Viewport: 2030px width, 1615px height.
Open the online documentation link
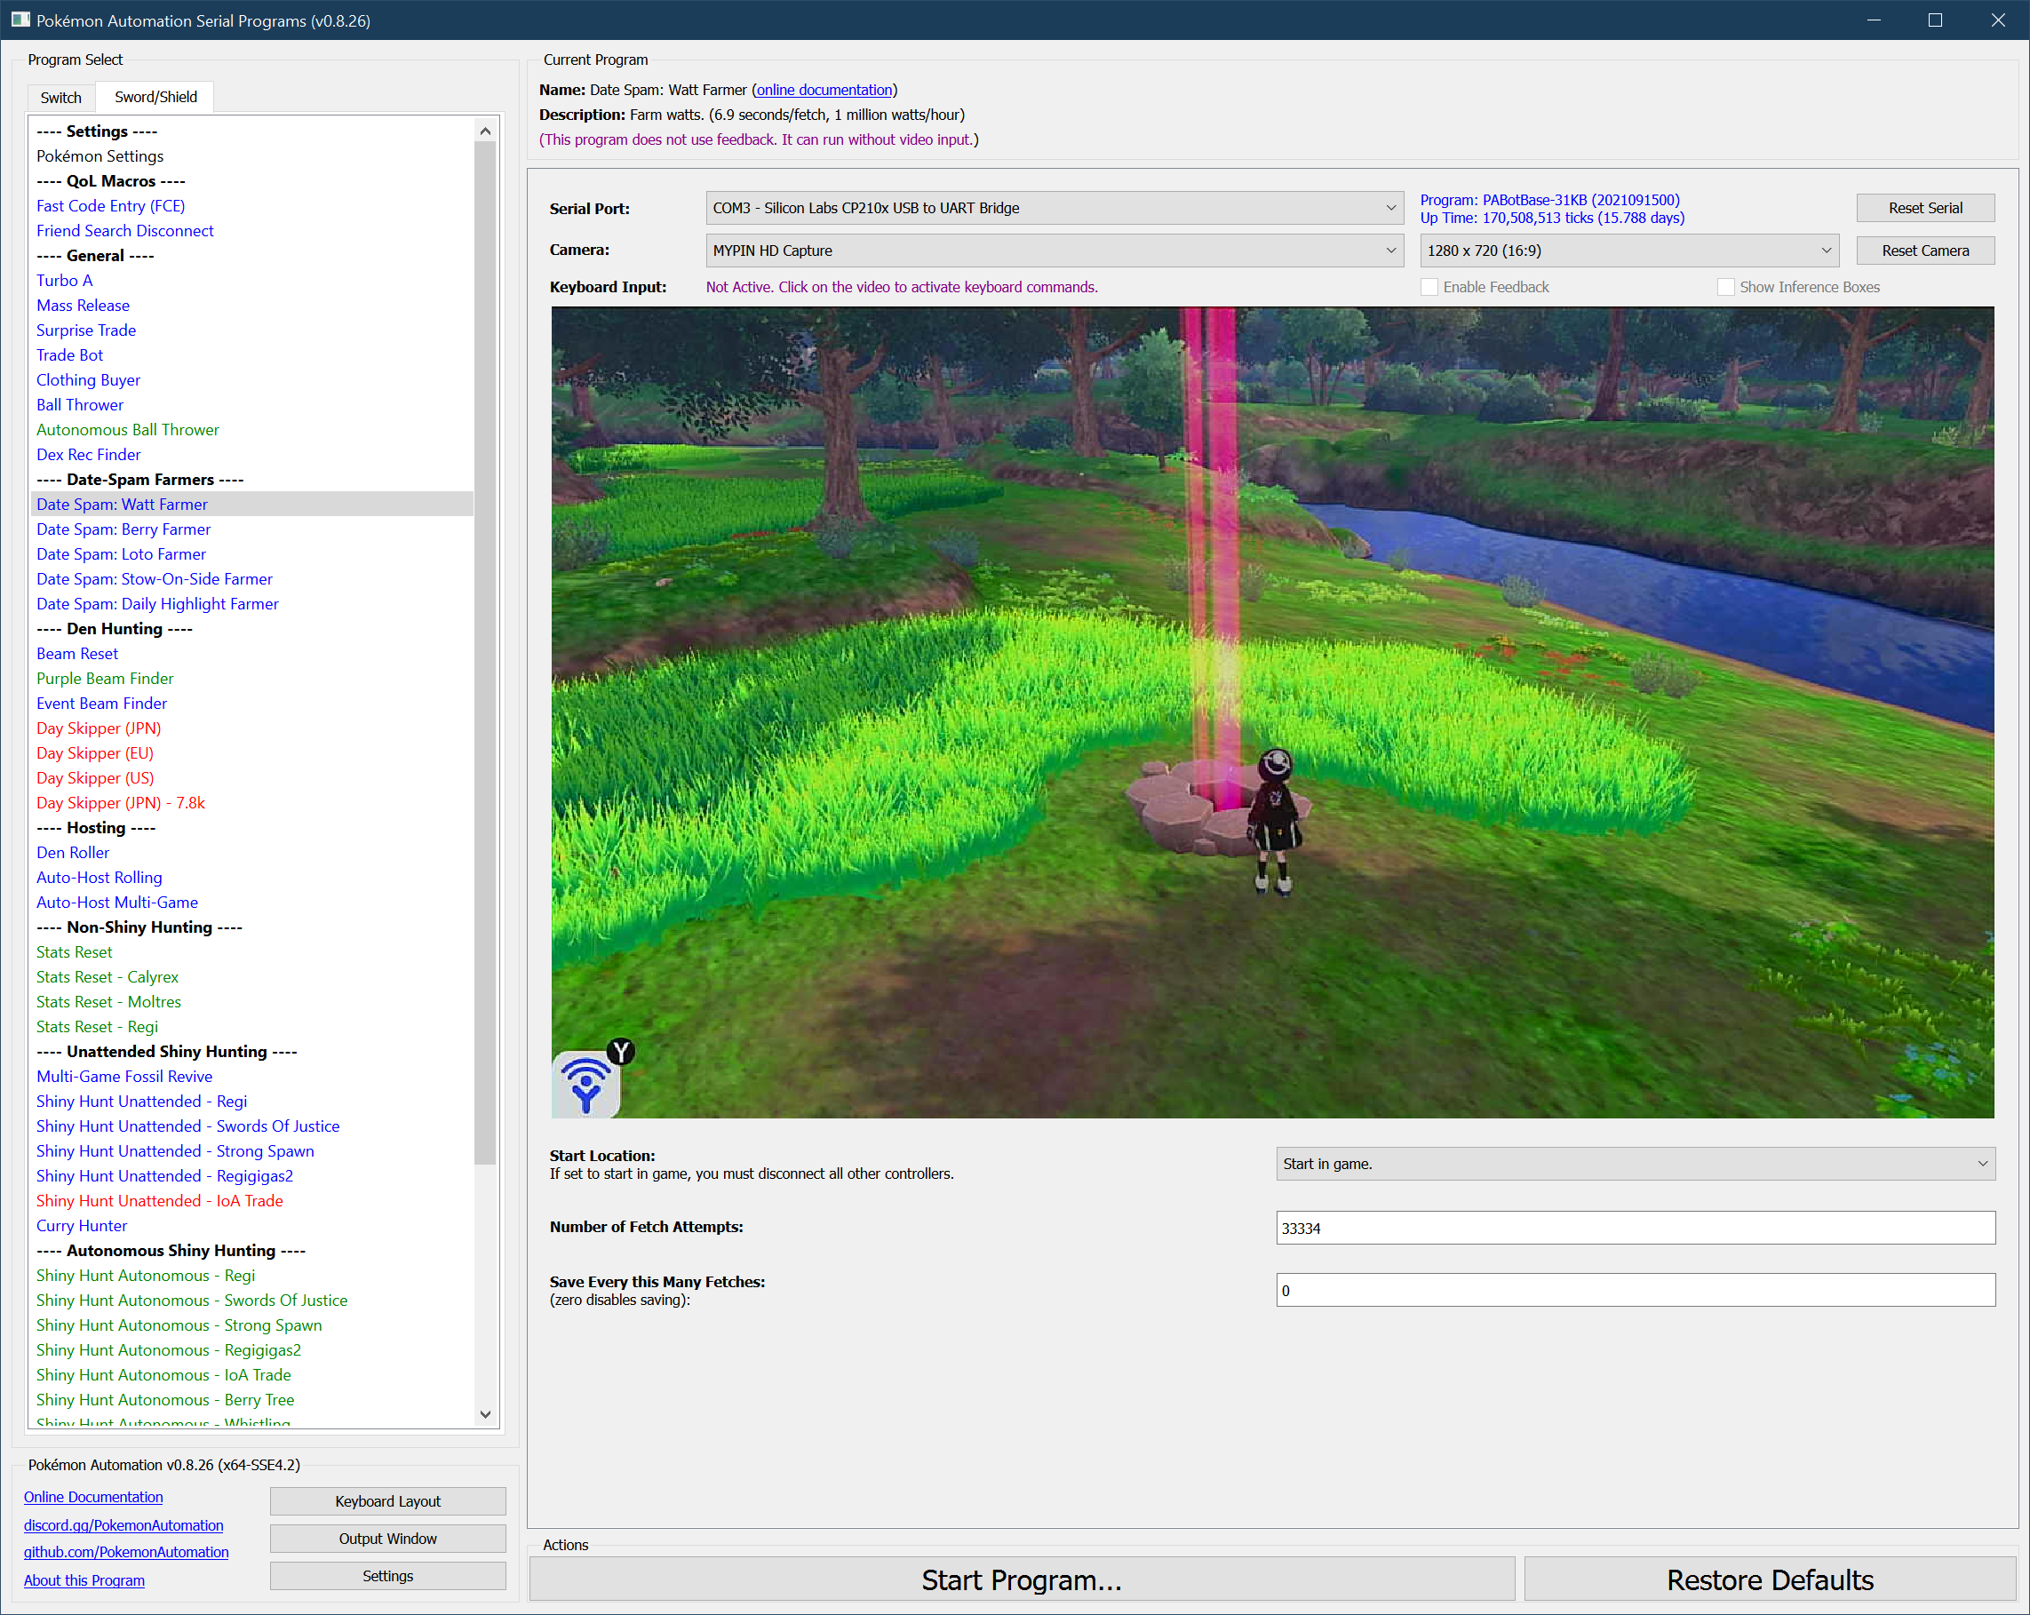click(x=824, y=90)
